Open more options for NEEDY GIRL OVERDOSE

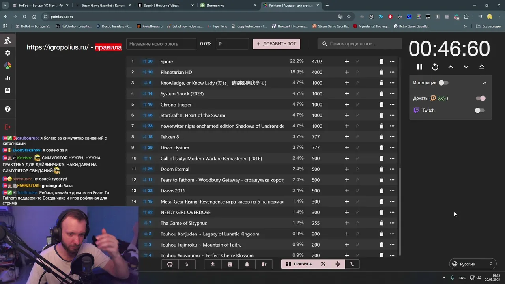(x=392, y=212)
